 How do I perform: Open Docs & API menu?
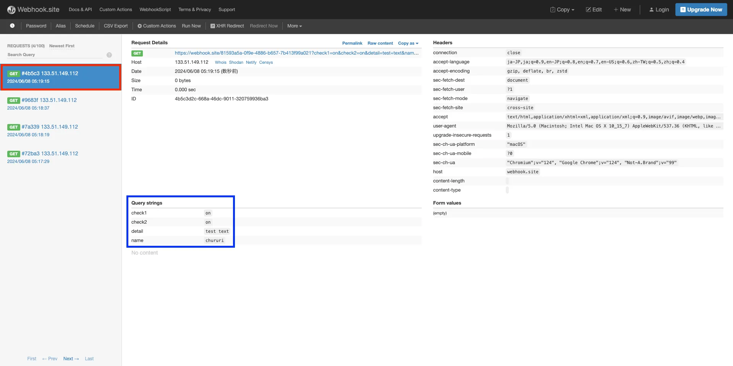click(x=80, y=10)
